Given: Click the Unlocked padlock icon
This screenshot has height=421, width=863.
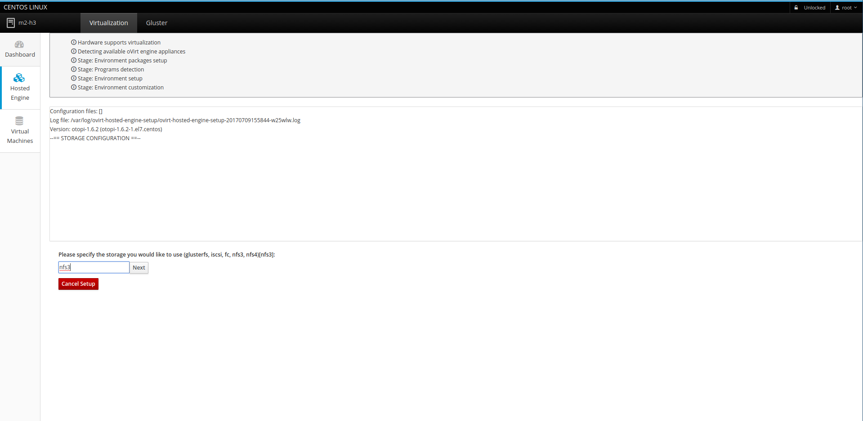Looking at the screenshot, I should pos(796,8).
